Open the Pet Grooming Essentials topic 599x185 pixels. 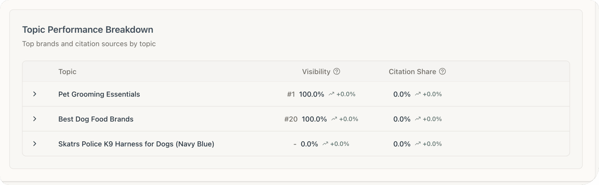click(99, 94)
